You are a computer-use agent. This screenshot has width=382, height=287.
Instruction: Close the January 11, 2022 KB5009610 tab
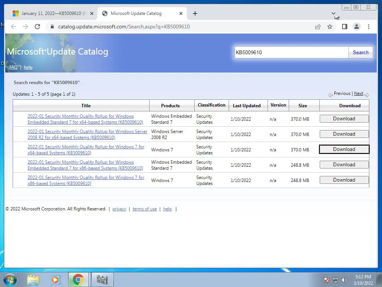click(x=92, y=13)
